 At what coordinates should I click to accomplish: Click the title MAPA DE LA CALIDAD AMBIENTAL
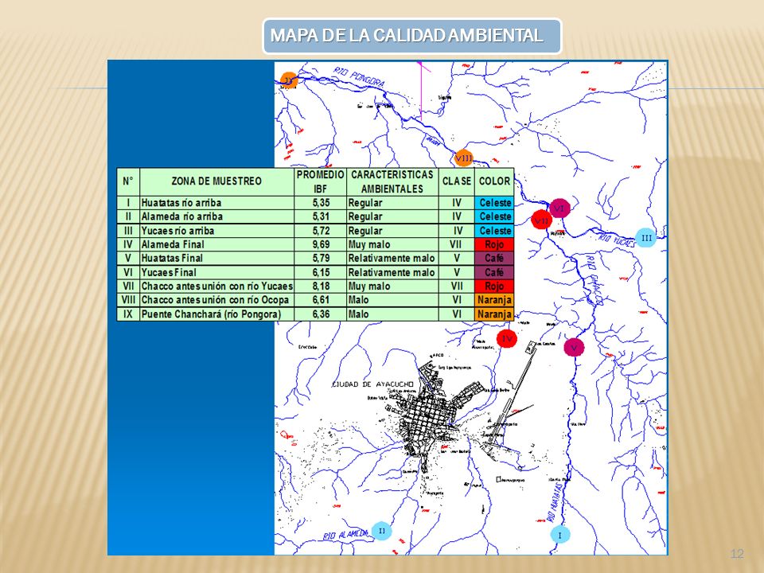[411, 36]
